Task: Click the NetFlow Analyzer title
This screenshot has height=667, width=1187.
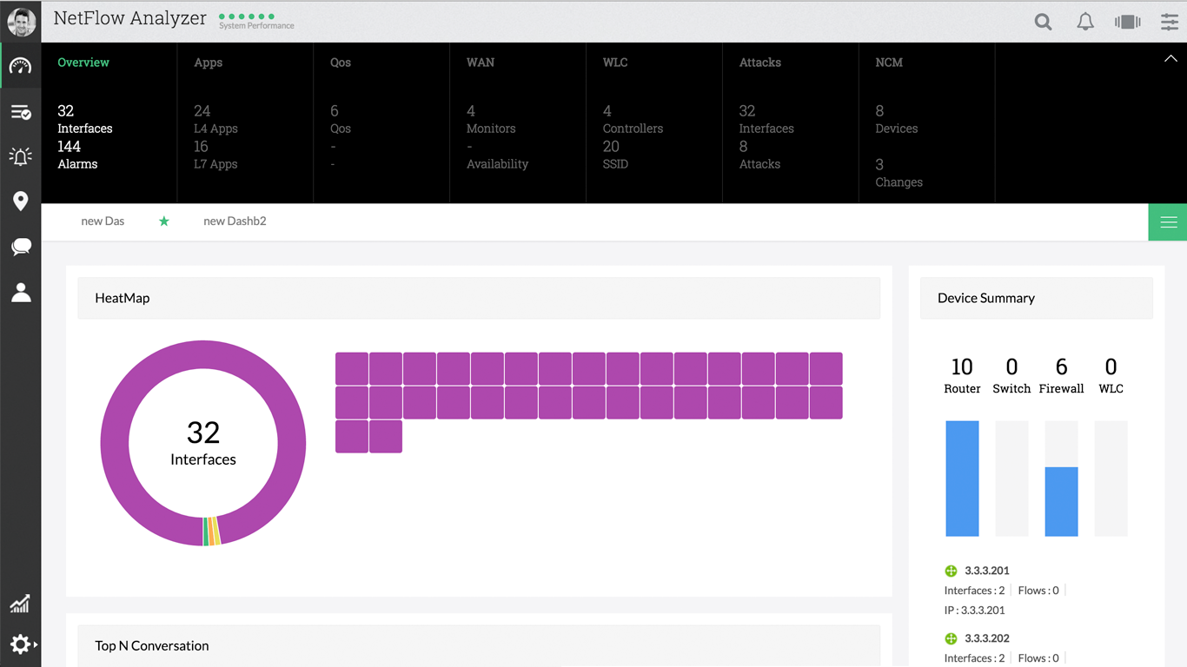Action: 130,18
